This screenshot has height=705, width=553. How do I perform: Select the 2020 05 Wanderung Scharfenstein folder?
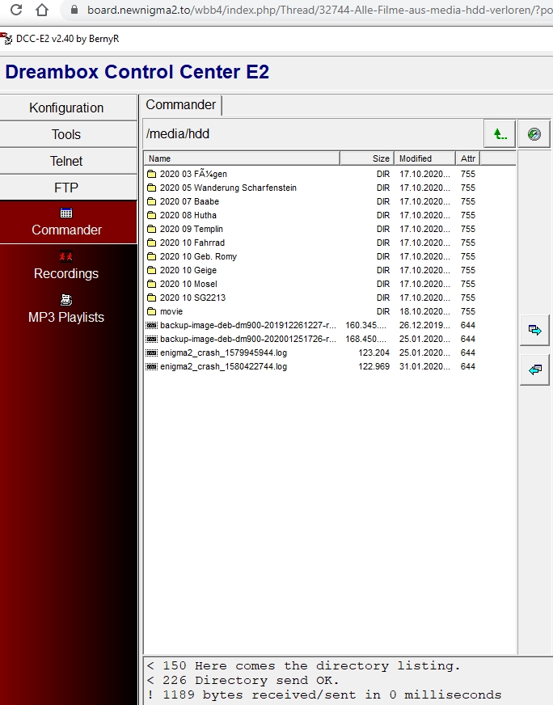click(x=228, y=188)
